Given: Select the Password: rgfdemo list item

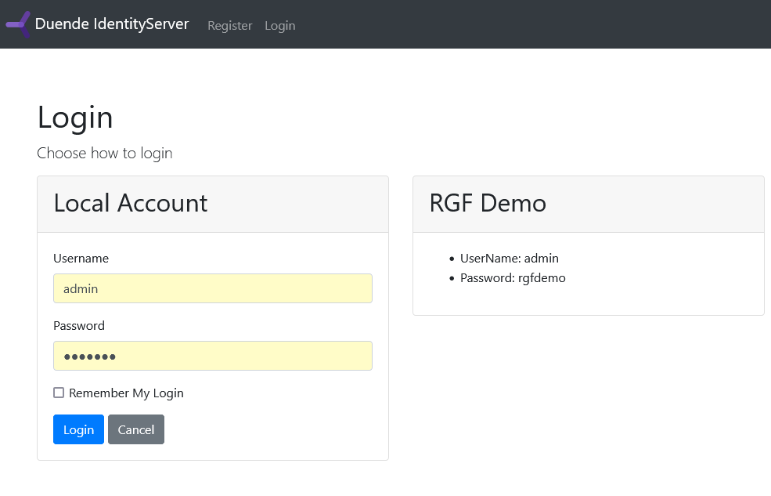Looking at the screenshot, I should click(x=513, y=278).
